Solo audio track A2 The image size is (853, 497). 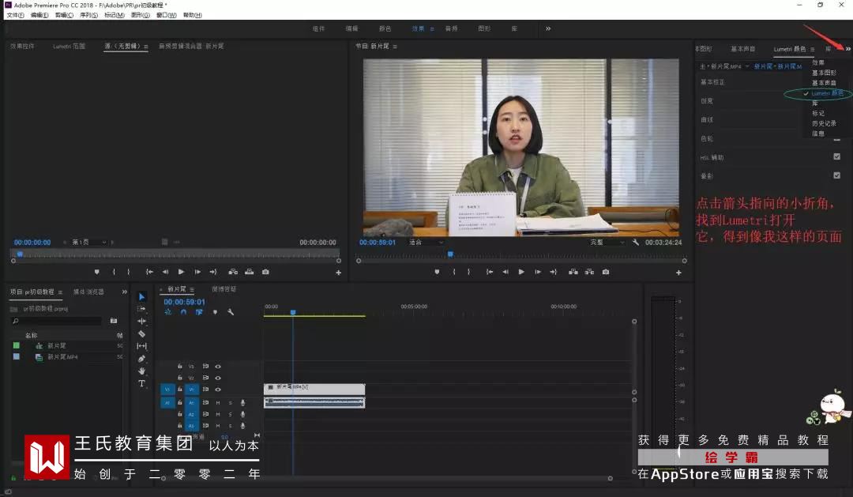pyautogui.click(x=230, y=414)
